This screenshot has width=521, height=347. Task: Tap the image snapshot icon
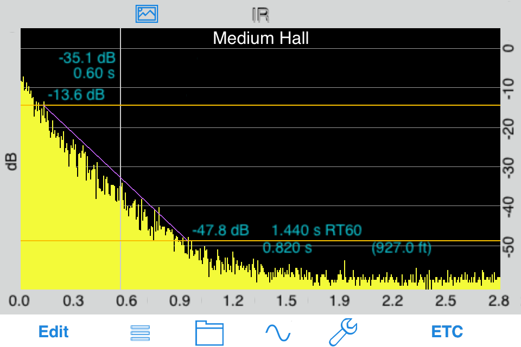(x=147, y=14)
